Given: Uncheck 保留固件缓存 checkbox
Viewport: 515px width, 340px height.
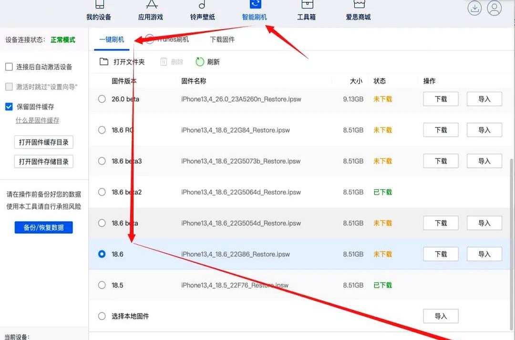Looking at the screenshot, I should 9,107.
